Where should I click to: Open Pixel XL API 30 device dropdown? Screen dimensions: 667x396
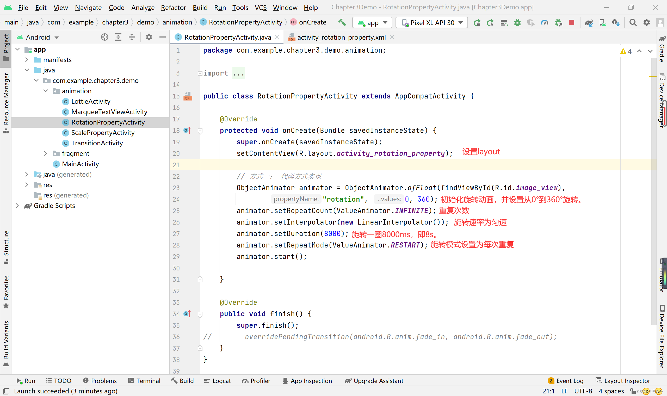coord(432,23)
